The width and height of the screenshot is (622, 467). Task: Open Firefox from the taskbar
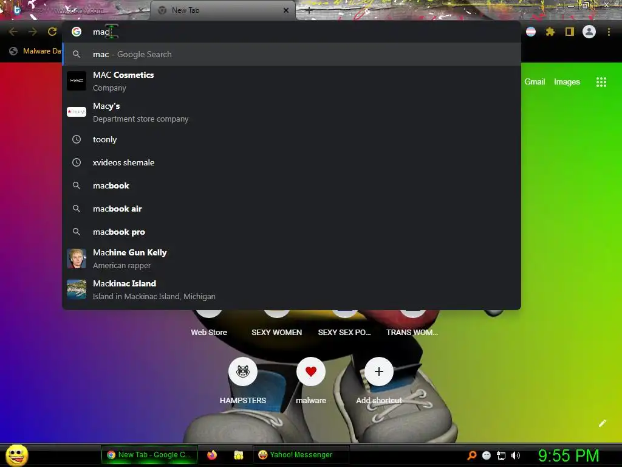212,455
